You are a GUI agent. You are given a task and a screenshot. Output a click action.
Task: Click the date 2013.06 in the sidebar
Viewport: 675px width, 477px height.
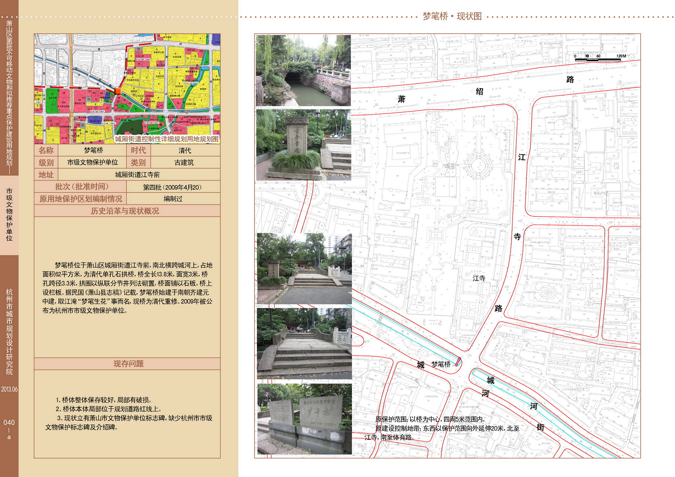[9, 389]
